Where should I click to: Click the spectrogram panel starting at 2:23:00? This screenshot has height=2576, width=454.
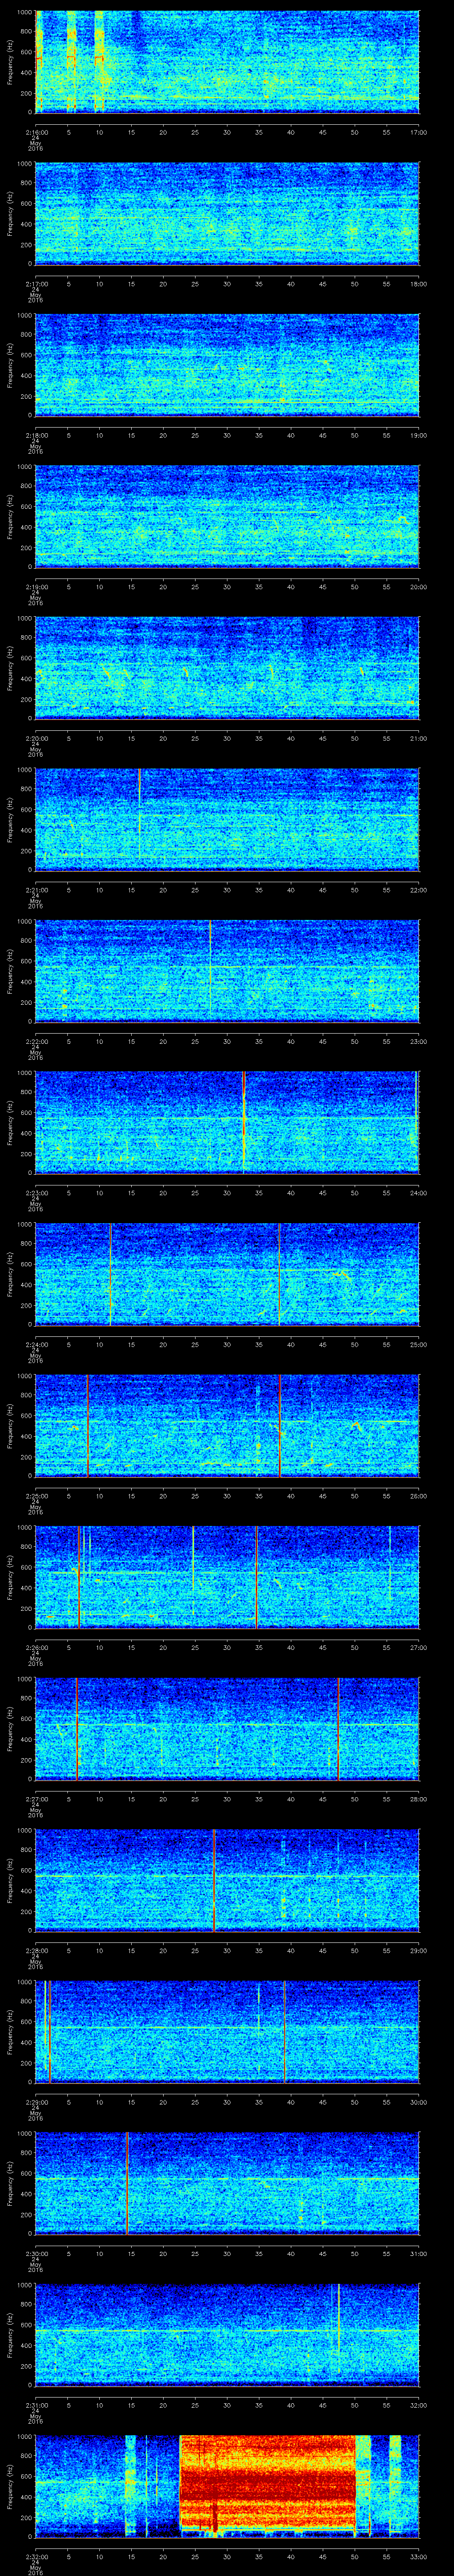tap(227, 1123)
